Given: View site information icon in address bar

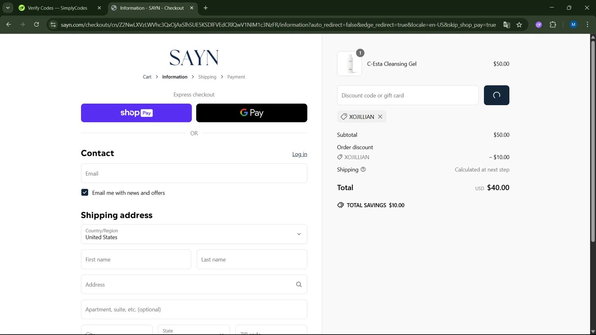Looking at the screenshot, I should [x=53, y=25].
